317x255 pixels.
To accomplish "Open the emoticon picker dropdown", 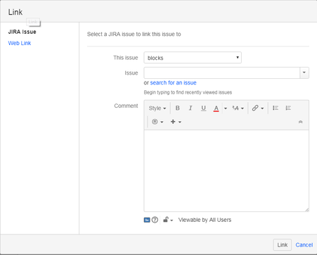I will pos(157,122).
